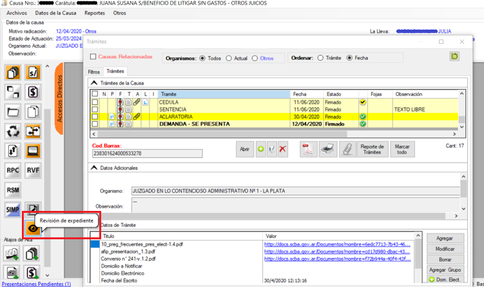Click the PDF export icon

coord(307,149)
